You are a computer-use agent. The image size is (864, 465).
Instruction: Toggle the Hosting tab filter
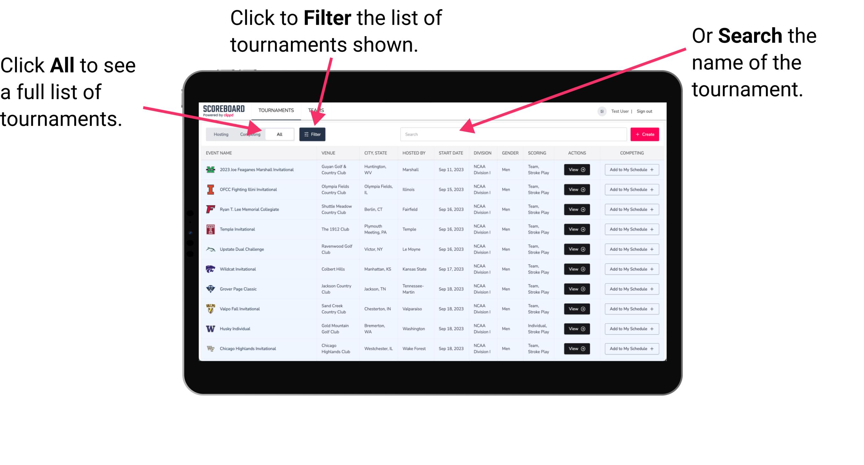tap(220, 134)
